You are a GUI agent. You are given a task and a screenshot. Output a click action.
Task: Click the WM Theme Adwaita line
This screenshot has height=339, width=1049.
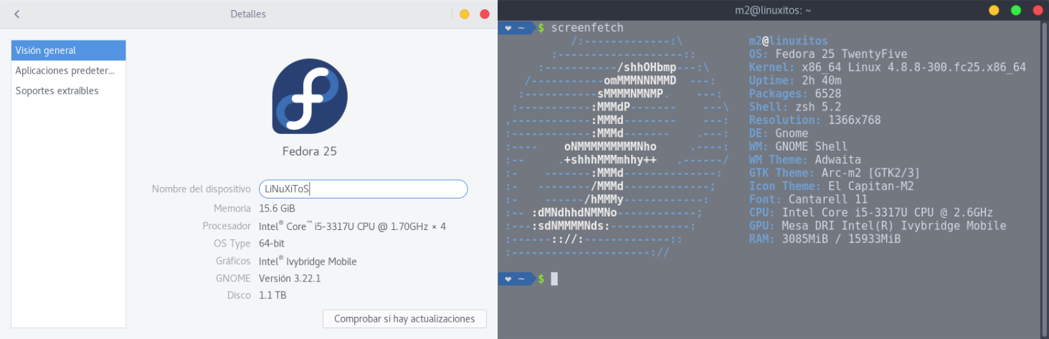[x=804, y=160]
